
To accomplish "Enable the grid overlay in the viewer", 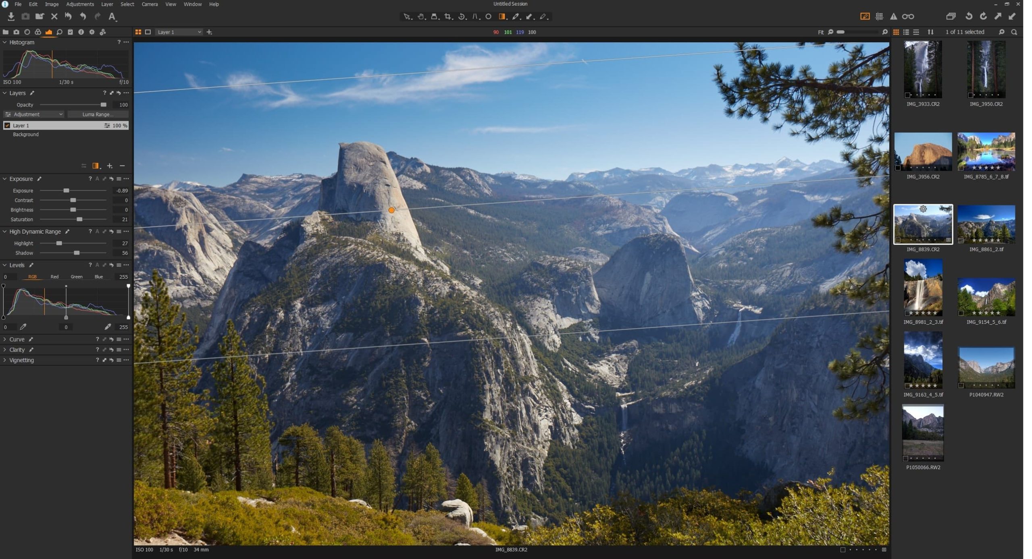I will tap(879, 17).
